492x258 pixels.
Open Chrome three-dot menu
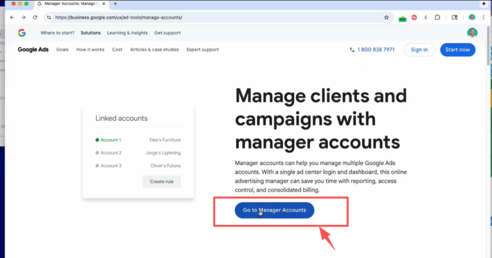[x=484, y=18]
